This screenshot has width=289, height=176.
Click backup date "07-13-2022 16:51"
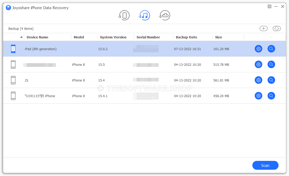click(x=187, y=49)
